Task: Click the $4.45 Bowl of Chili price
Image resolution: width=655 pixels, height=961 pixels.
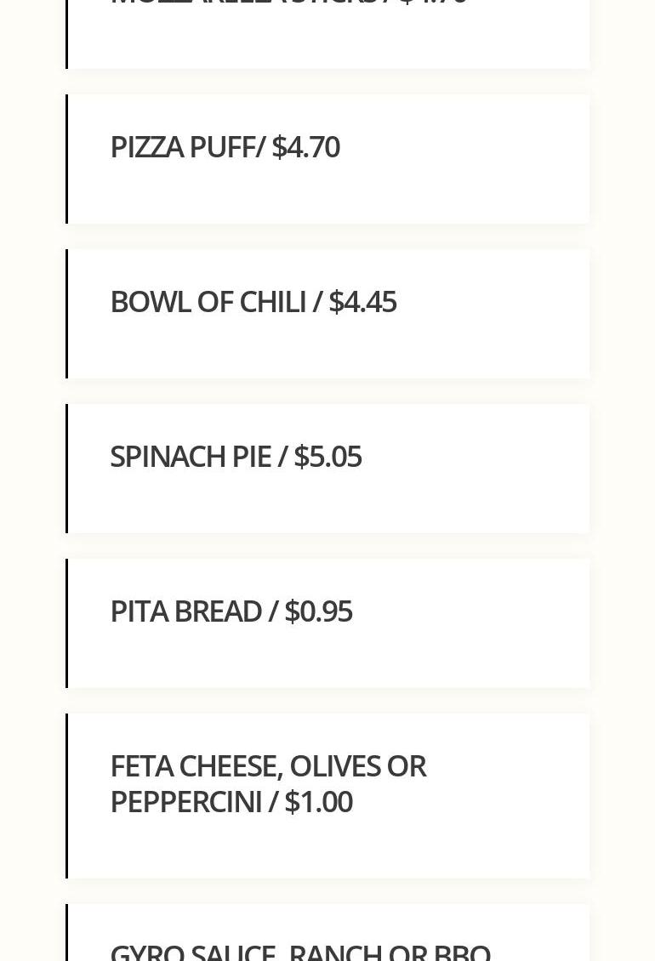Action: pyautogui.click(x=362, y=302)
